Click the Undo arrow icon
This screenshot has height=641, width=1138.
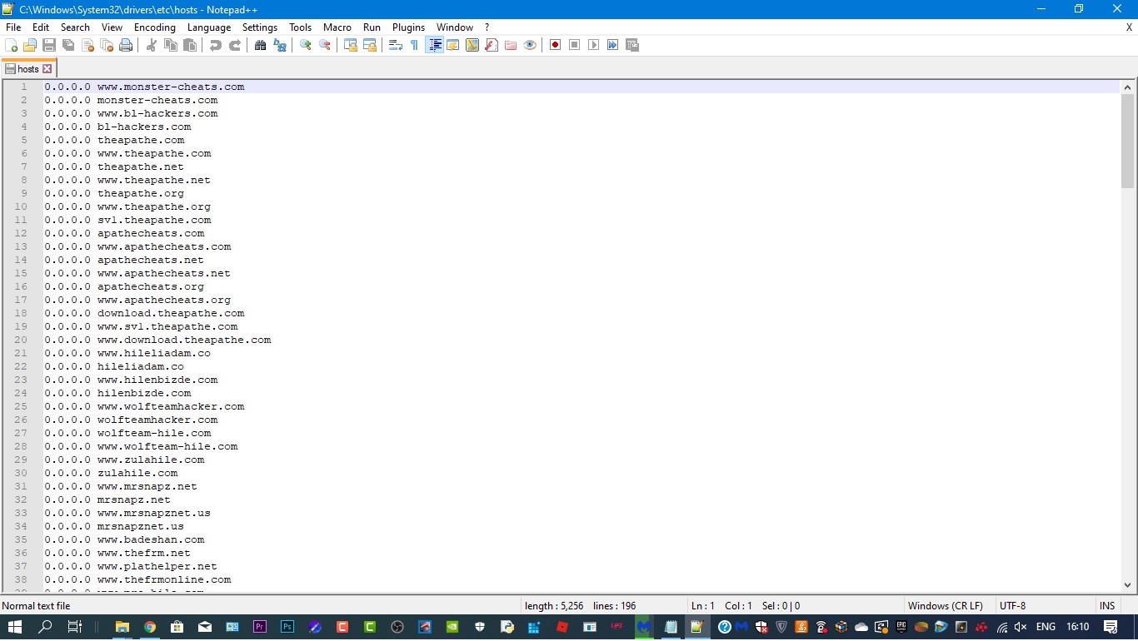[216, 45]
